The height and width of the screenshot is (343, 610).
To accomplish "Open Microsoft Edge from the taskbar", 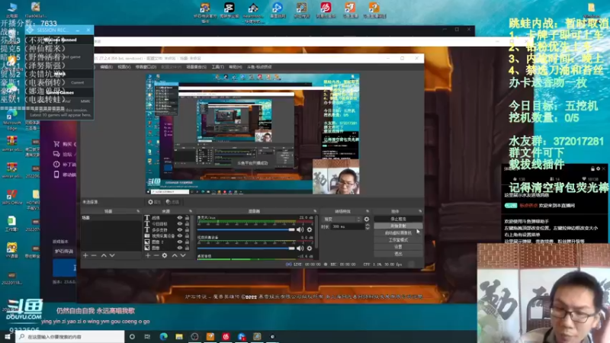I will click(x=163, y=336).
